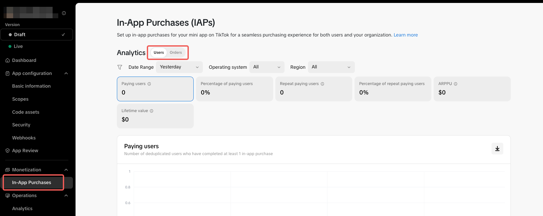Open the Region dropdown
Screen dimensions: 543x216
click(331, 67)
